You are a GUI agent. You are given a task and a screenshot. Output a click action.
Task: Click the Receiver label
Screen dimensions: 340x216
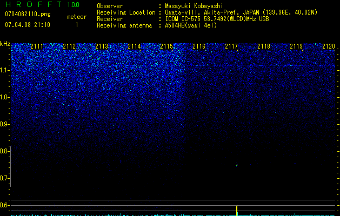point(110,19)
